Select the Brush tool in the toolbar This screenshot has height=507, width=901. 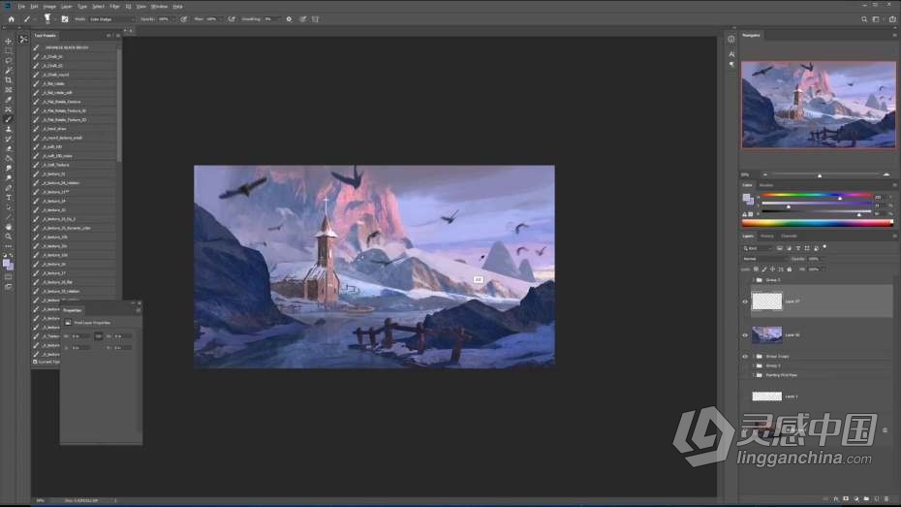tap(8, 119)
